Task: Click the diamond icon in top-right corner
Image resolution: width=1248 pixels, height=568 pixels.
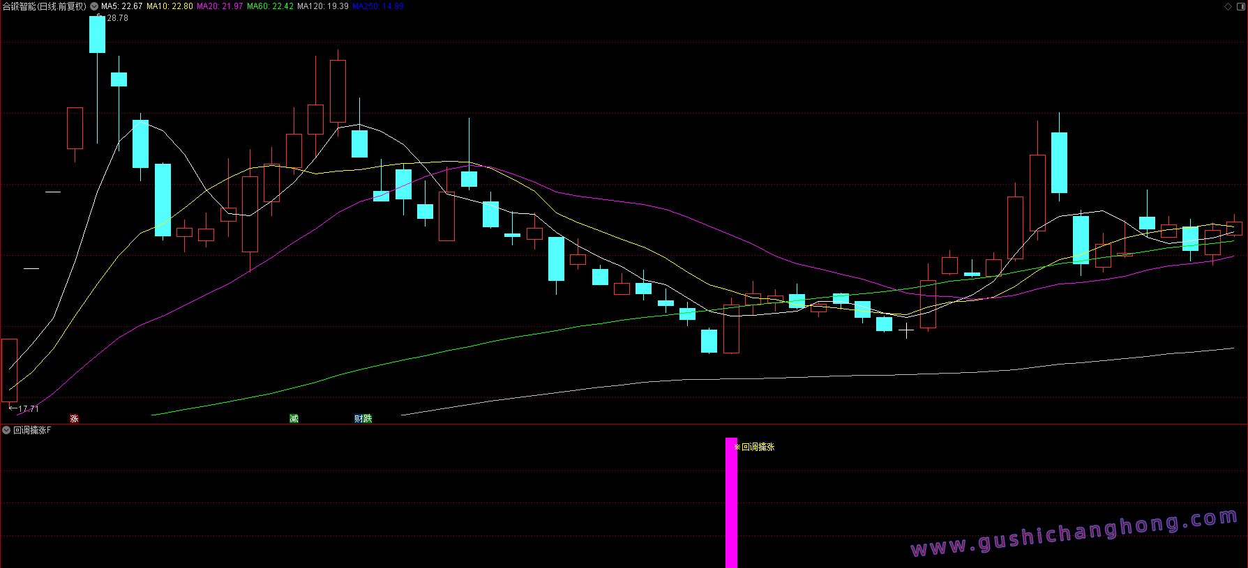Action: [x=1228, y=6]
